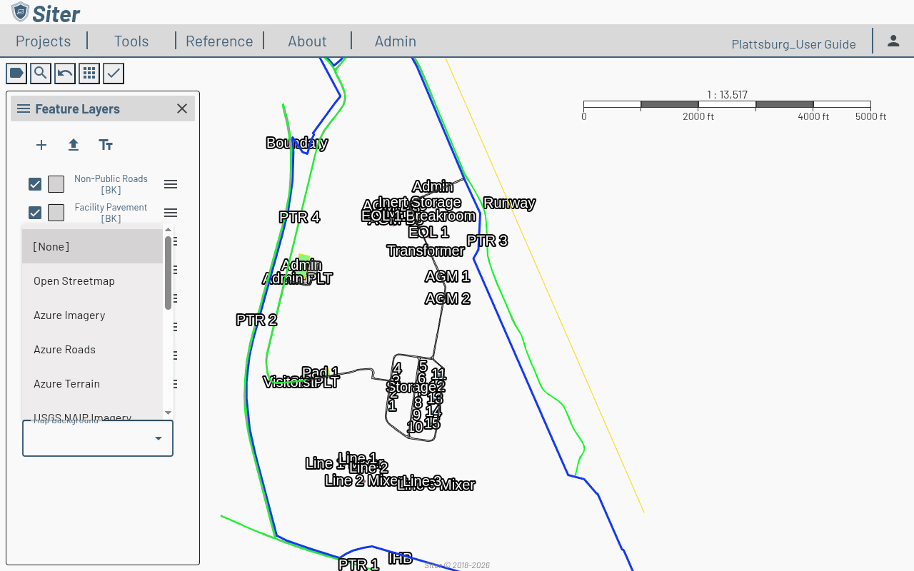Click the Facility Pavement [BK] layer name
The height and width of the screenshot is (571, 914).
(x=111, y=213)
